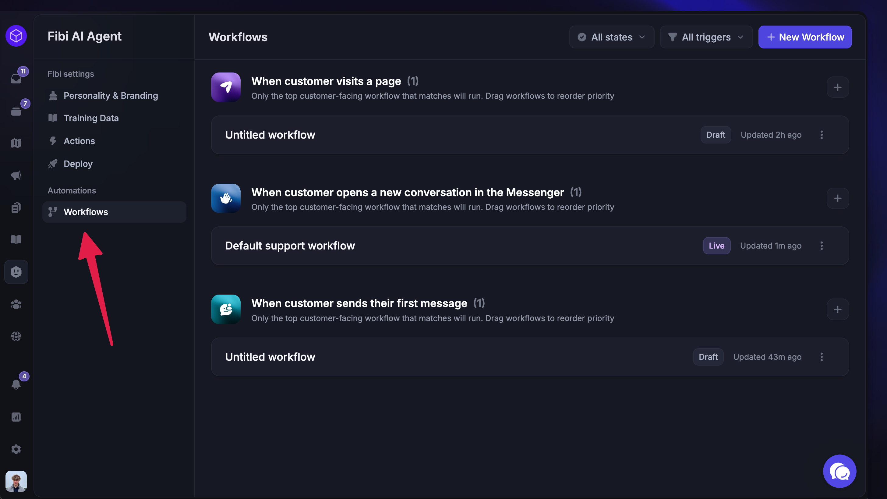887x499 pixels.
Task: Open the chat messenger bubble launcher
Action: tap(839, 472)
